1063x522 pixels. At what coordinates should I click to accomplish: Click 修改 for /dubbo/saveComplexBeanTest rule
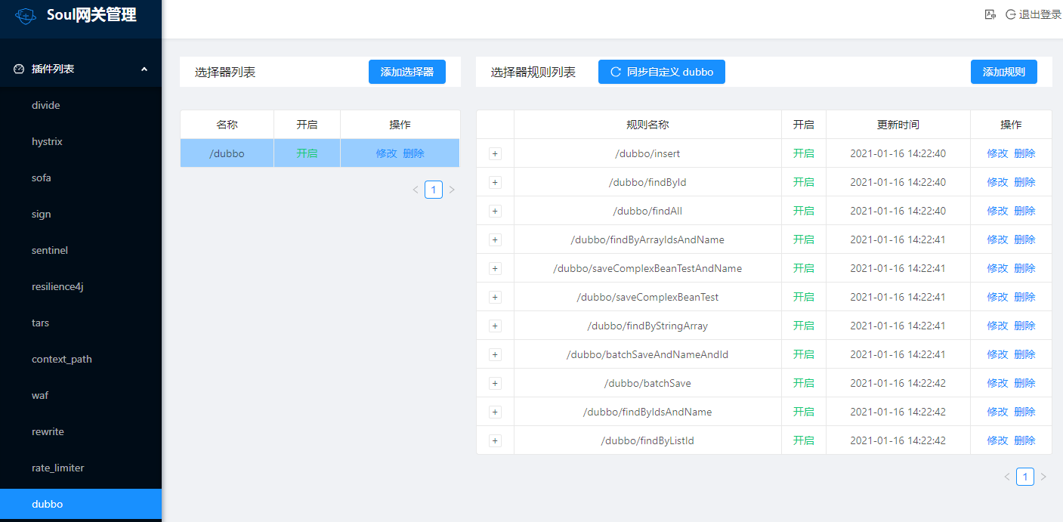point(997,297)
